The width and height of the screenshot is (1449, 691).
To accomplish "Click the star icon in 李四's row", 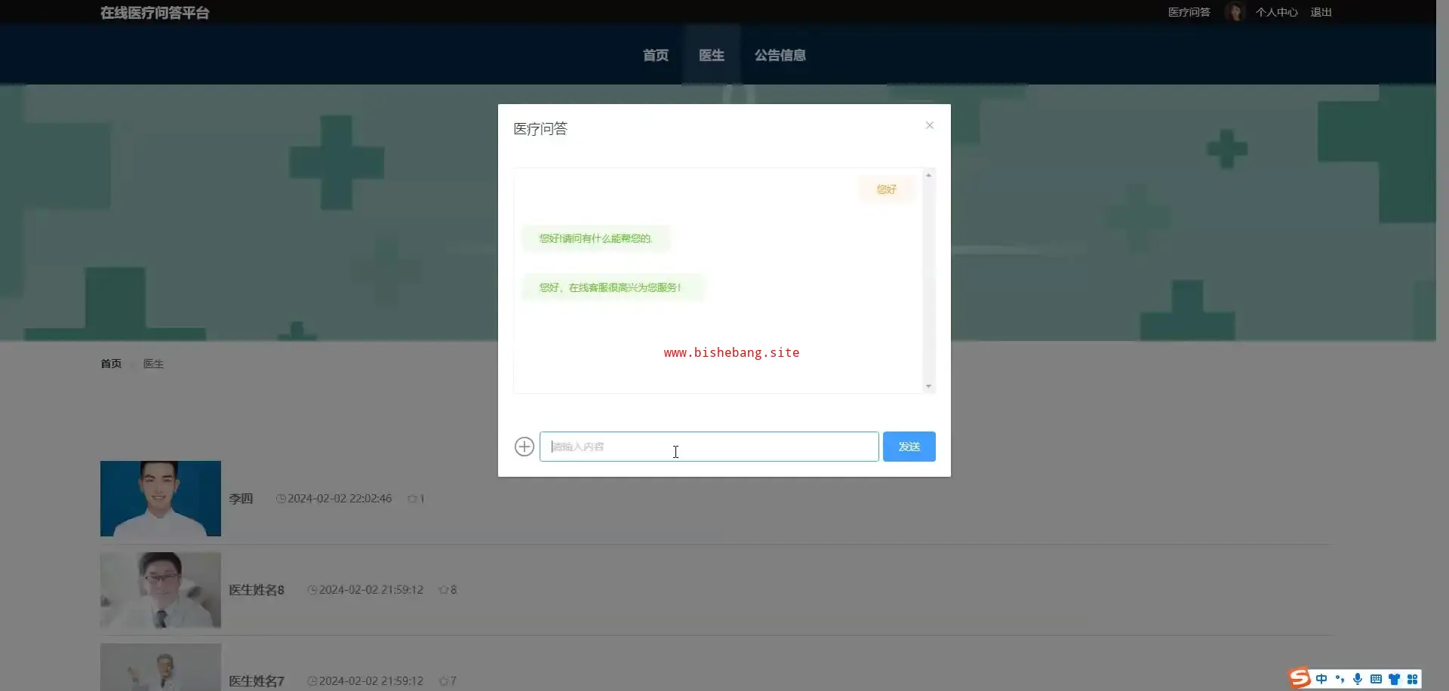I will 412,499.
